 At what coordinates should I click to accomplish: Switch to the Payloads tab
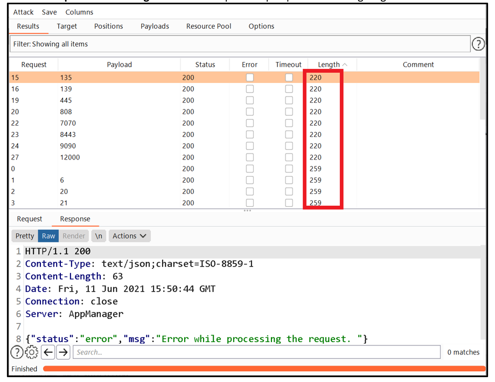[x=155, y=26]
